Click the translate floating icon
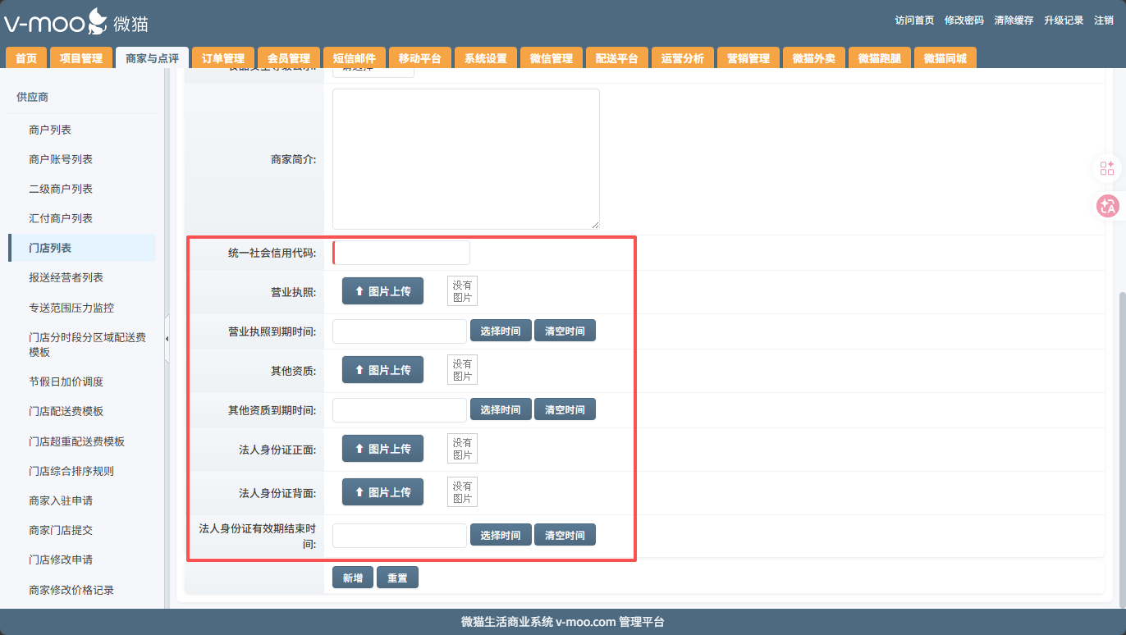Screen dimensions: 1126x635 [1107, 206]
